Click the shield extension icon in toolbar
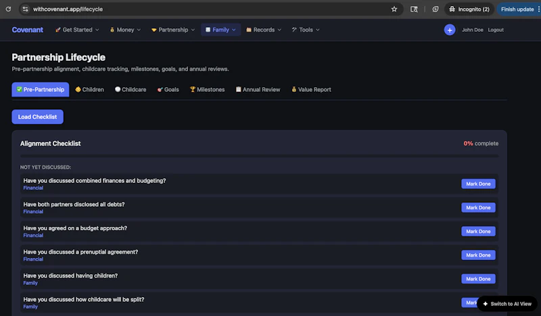This screenshot has width=541, height=316. 436,9
